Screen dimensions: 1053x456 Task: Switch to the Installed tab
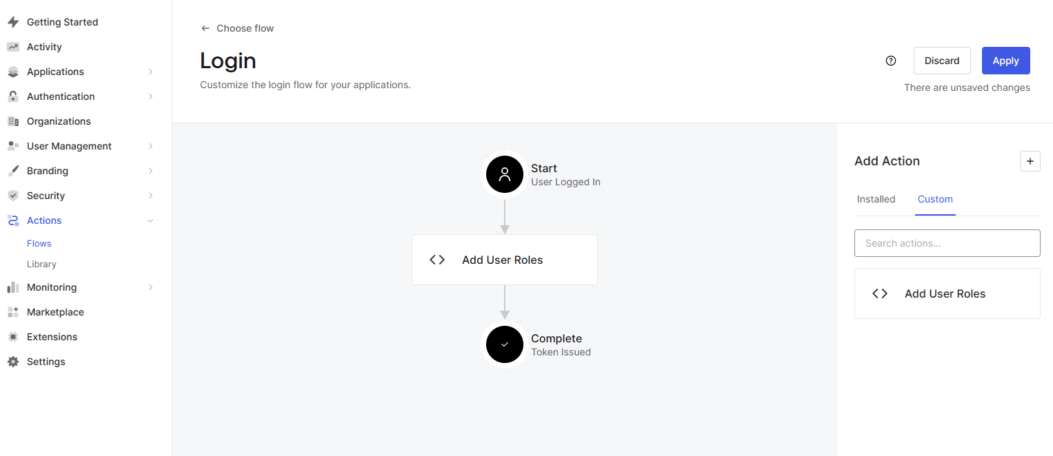(x=876, y=199)
